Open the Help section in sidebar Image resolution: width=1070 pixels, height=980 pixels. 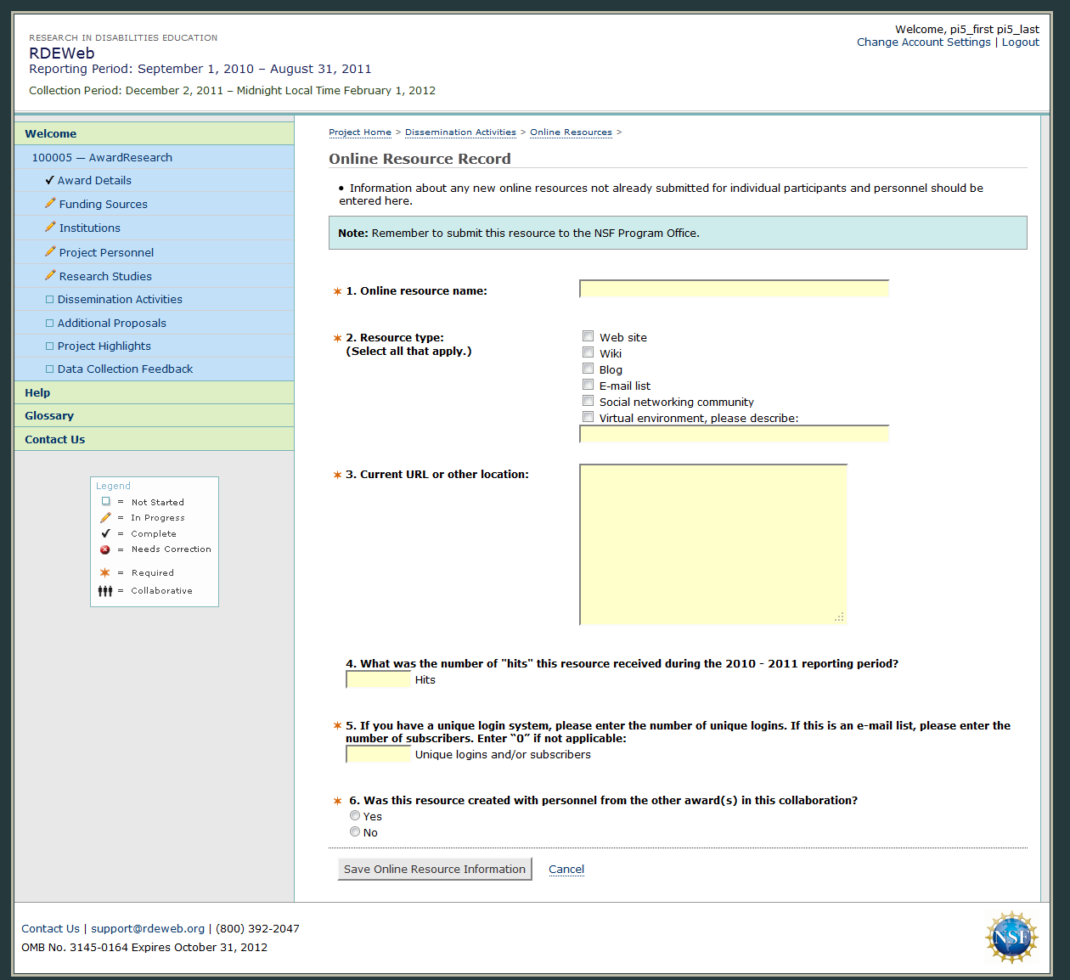[x=37, y=392]
